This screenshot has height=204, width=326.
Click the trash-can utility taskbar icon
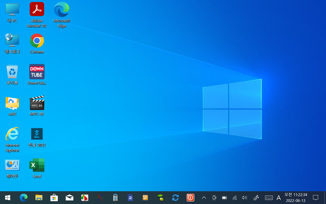point(115,198)
